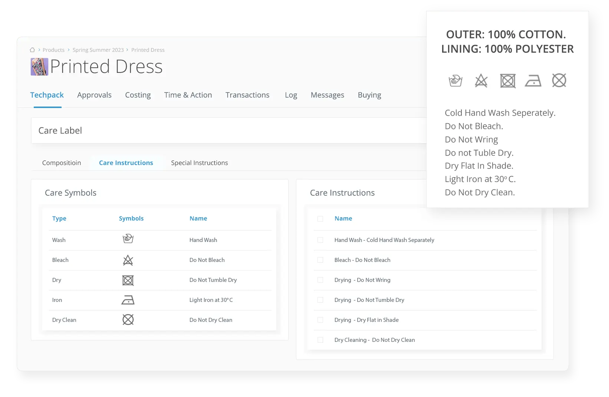Screen dimensions: 609x397
Task: Open the Costing tab
Action: click(x=138, y=95)
